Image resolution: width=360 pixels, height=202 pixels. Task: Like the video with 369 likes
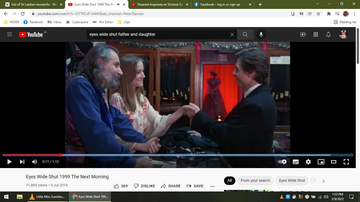click(x=121, y=186)
